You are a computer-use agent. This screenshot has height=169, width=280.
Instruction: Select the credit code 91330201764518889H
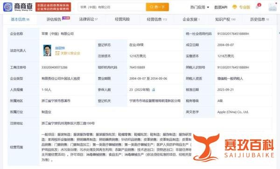point(233,34)
